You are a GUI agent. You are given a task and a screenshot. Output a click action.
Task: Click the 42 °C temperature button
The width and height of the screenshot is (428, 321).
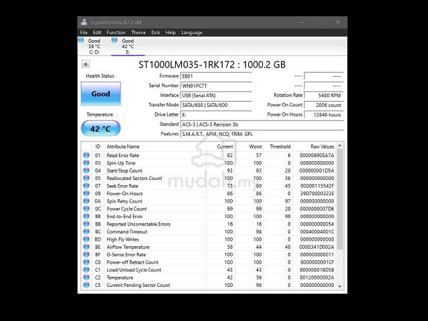click(101, 128)
